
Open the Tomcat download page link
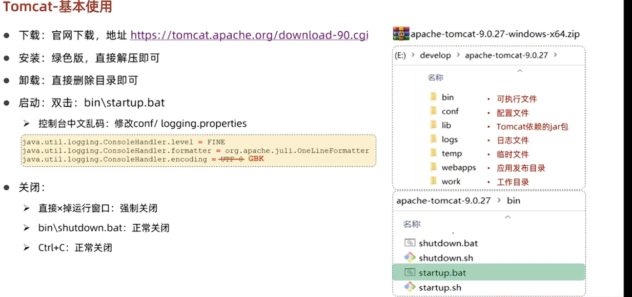(250, 35)
